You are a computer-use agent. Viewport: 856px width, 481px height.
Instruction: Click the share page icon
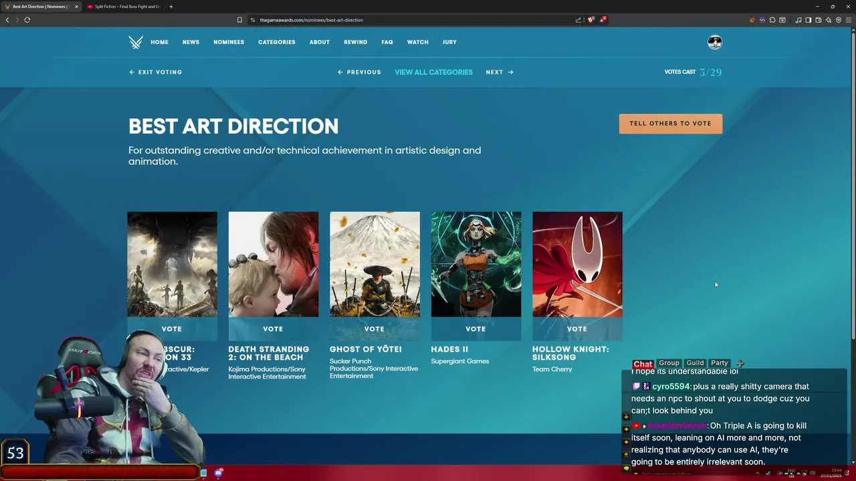pos(578,19)
